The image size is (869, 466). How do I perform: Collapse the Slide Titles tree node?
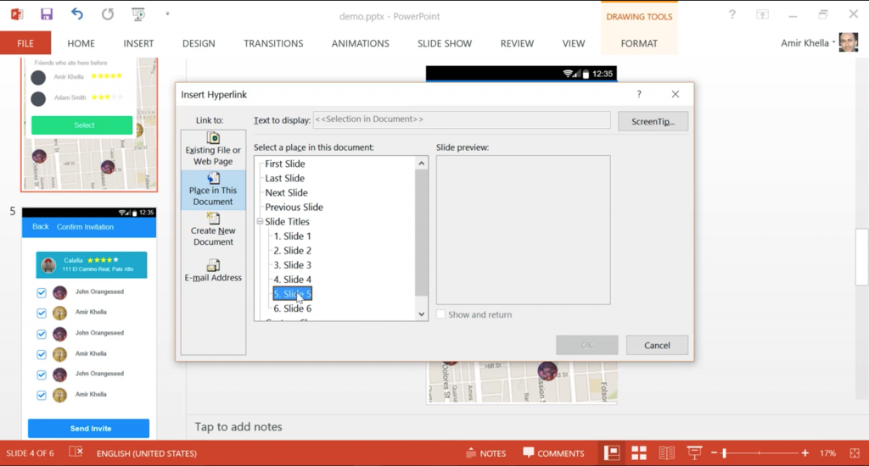coord(260,221)
